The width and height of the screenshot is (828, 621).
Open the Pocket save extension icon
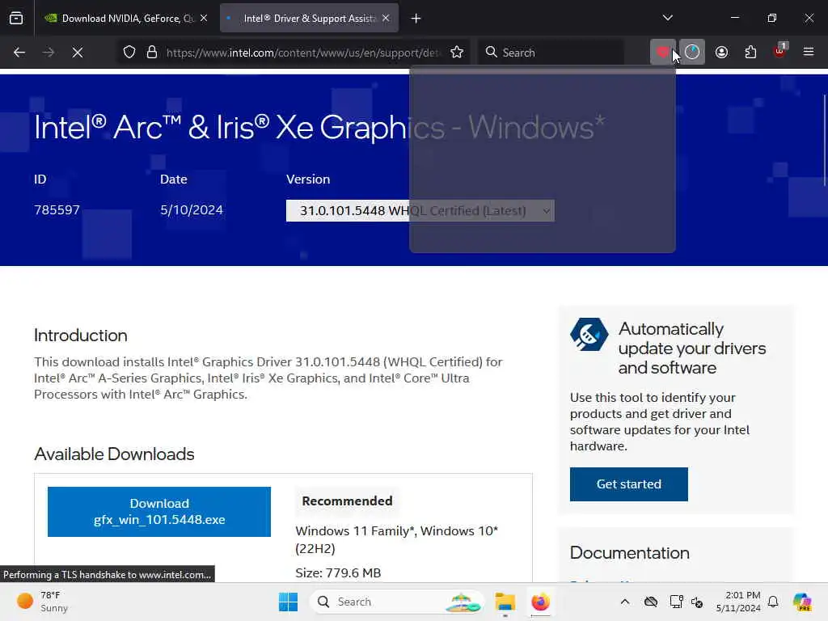(663, 53)
